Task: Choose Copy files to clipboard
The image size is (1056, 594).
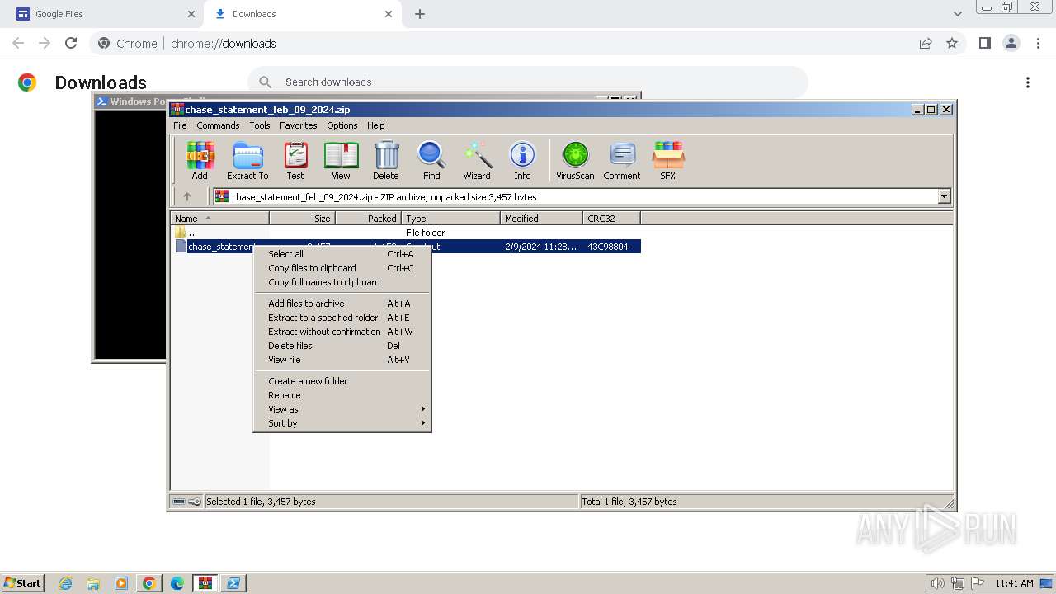Action: [342, 268]
